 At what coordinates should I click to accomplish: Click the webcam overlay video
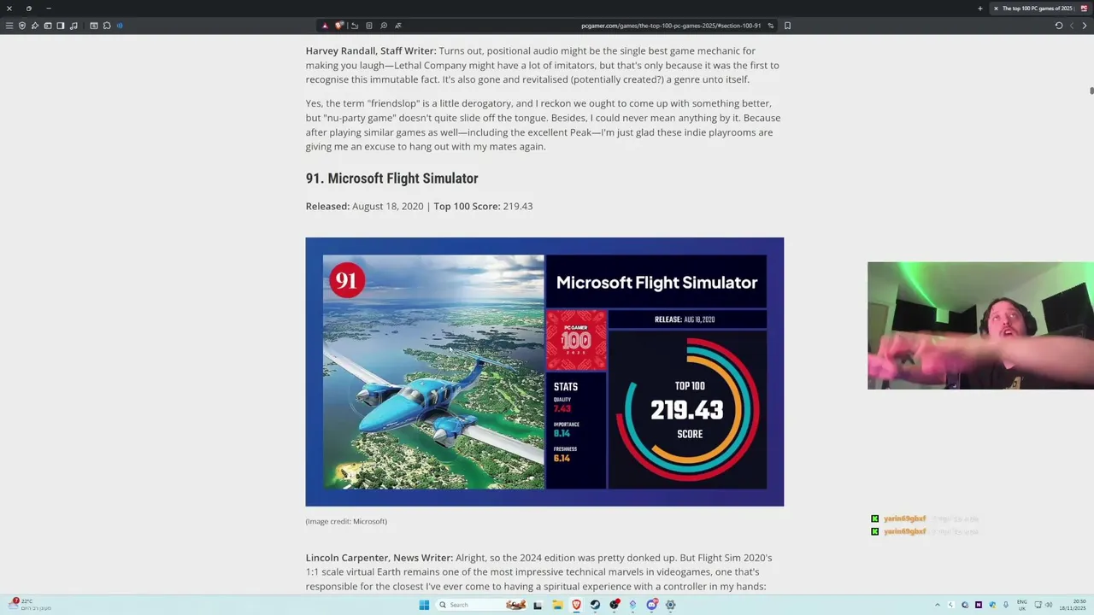(980, 325)
